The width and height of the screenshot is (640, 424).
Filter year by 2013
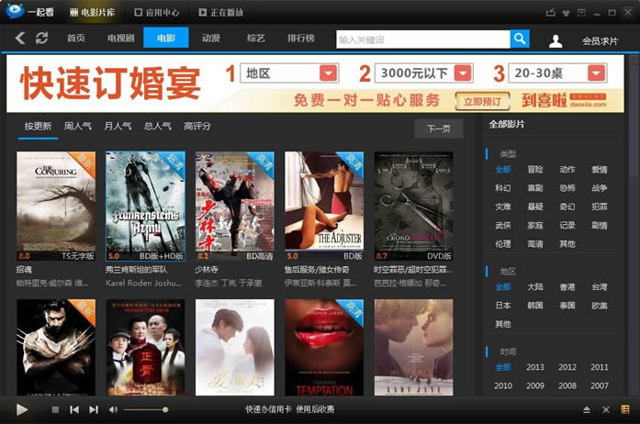pyautogui.click(x=535, y=367)
